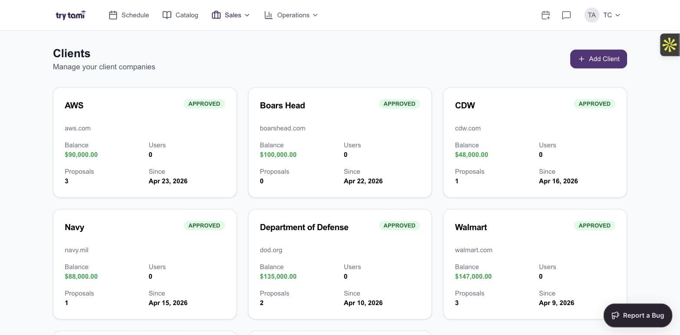Click the Report a Bug button
680x335 pixels.
(638, 315)
